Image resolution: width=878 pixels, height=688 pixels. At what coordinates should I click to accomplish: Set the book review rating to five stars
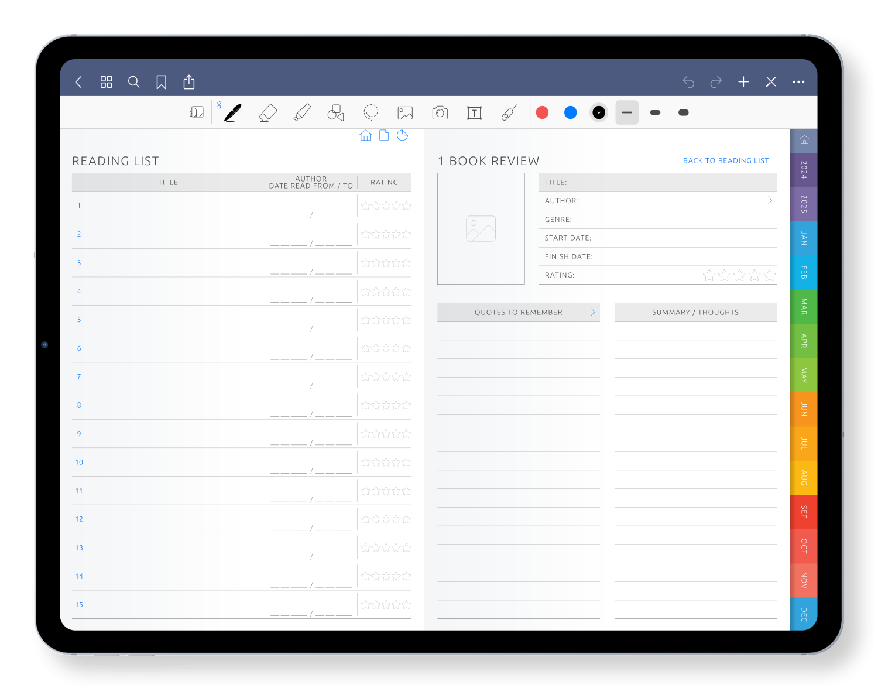click(x=770, y=275)
